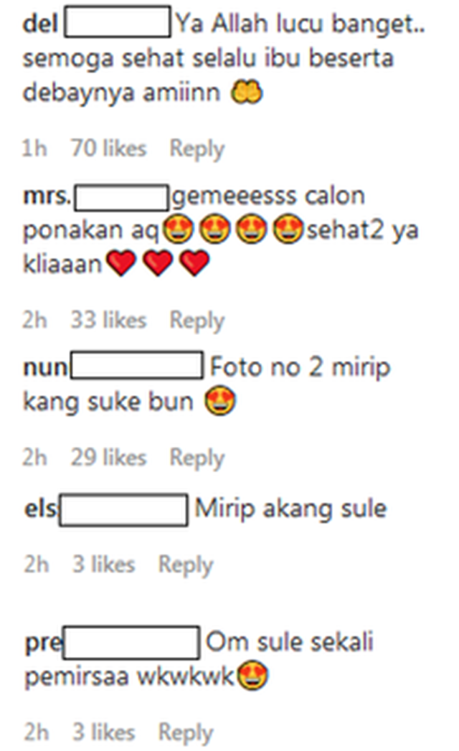Click the 2h timestamp under the 'gemeeesss' comment

pos(35,320)
